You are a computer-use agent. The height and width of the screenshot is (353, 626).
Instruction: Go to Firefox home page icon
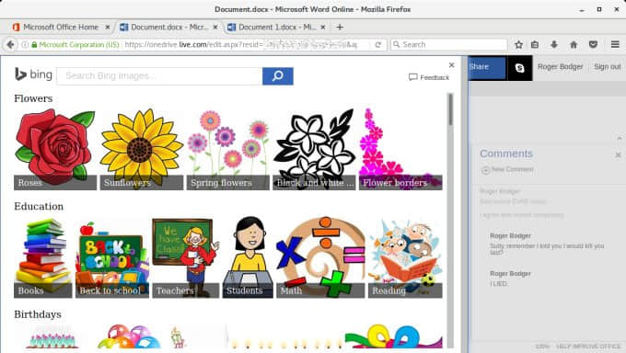pyautogui.click(x=574, y=45)
